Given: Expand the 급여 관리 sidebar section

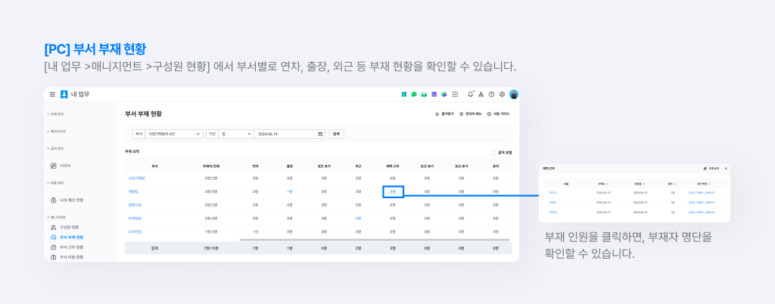Looking at the screenshot, I should click(55, 148).
